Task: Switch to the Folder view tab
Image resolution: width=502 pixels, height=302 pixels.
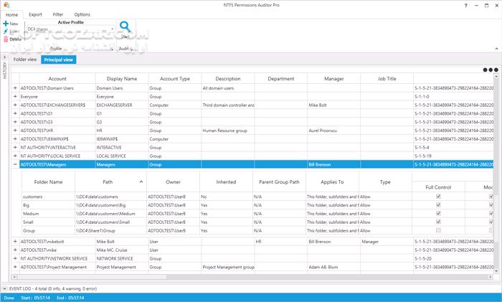Action: coord(25,60)
